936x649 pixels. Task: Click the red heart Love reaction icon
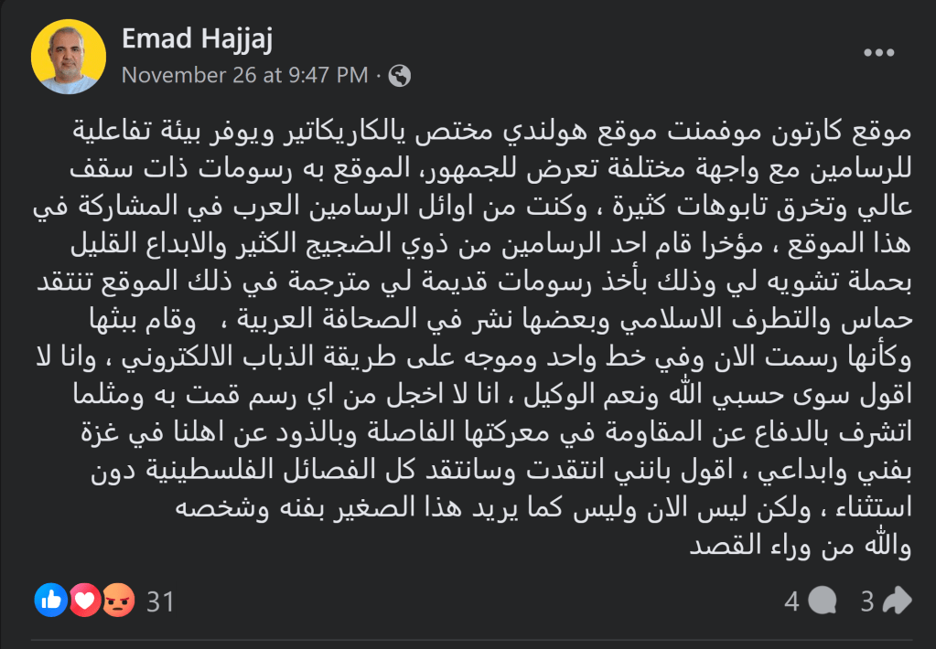85,600
